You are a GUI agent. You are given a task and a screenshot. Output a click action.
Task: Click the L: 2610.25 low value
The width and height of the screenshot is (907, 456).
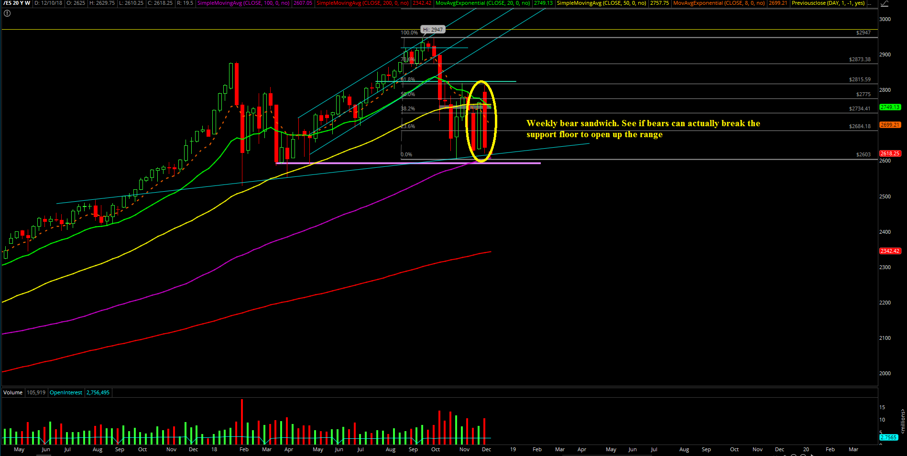[131, 3]
